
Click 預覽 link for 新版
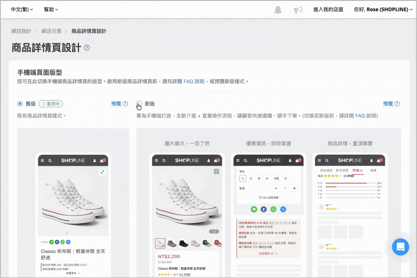(388, 104)
